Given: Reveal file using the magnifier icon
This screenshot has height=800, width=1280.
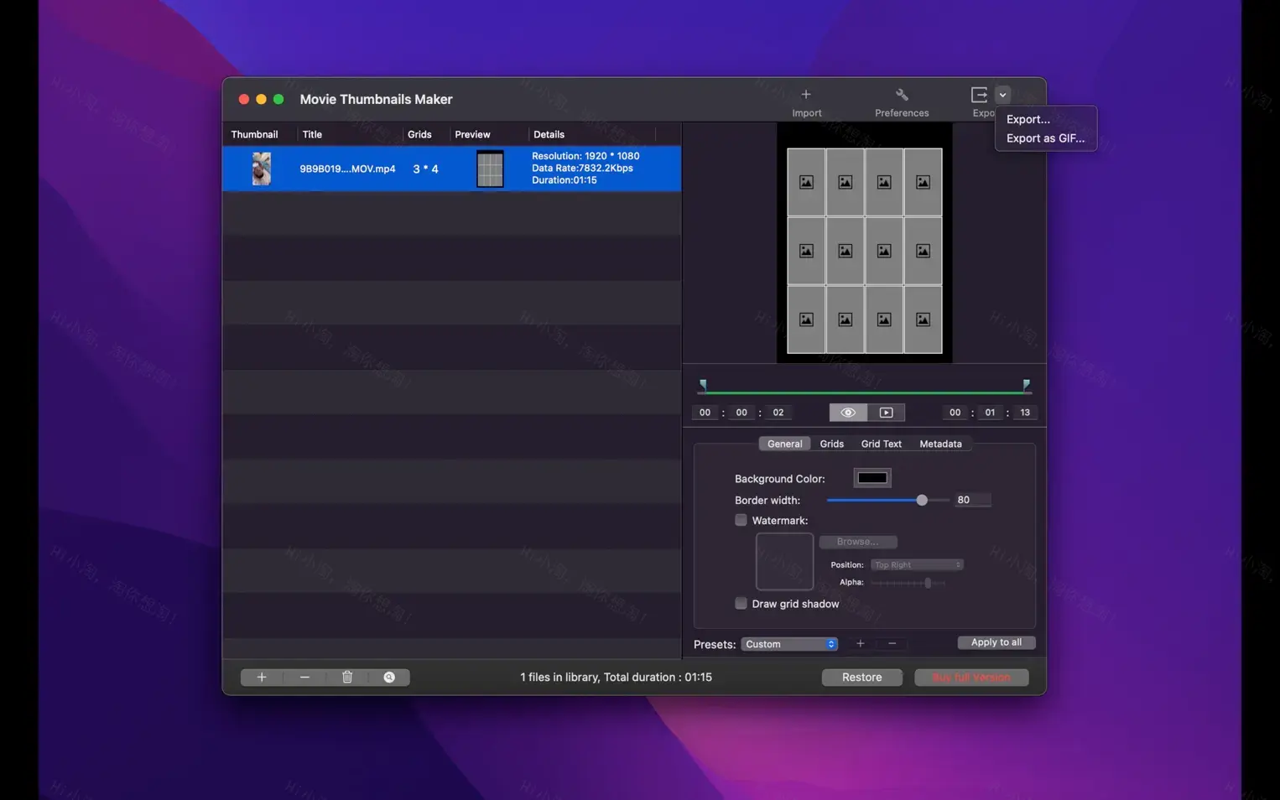Looking at the screenshot, I should (x=388, y=677).
